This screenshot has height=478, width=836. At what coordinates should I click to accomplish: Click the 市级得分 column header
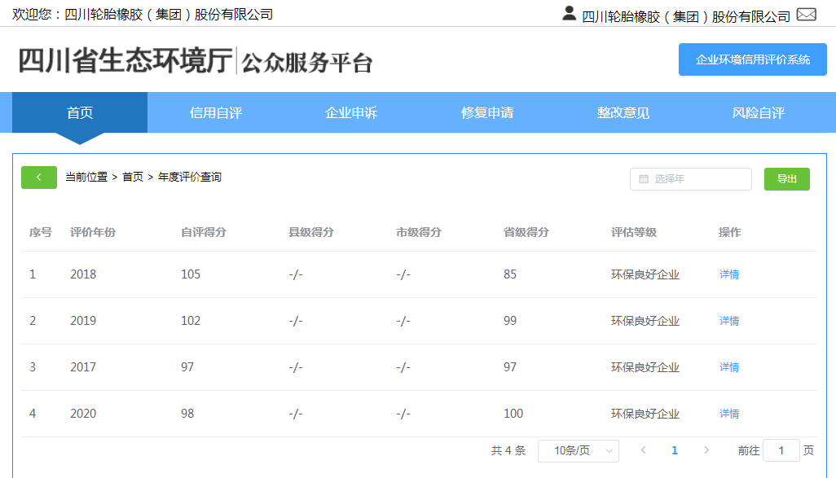419,232
